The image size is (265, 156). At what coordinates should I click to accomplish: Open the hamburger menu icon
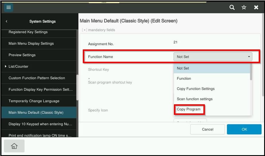pos(9,7)
